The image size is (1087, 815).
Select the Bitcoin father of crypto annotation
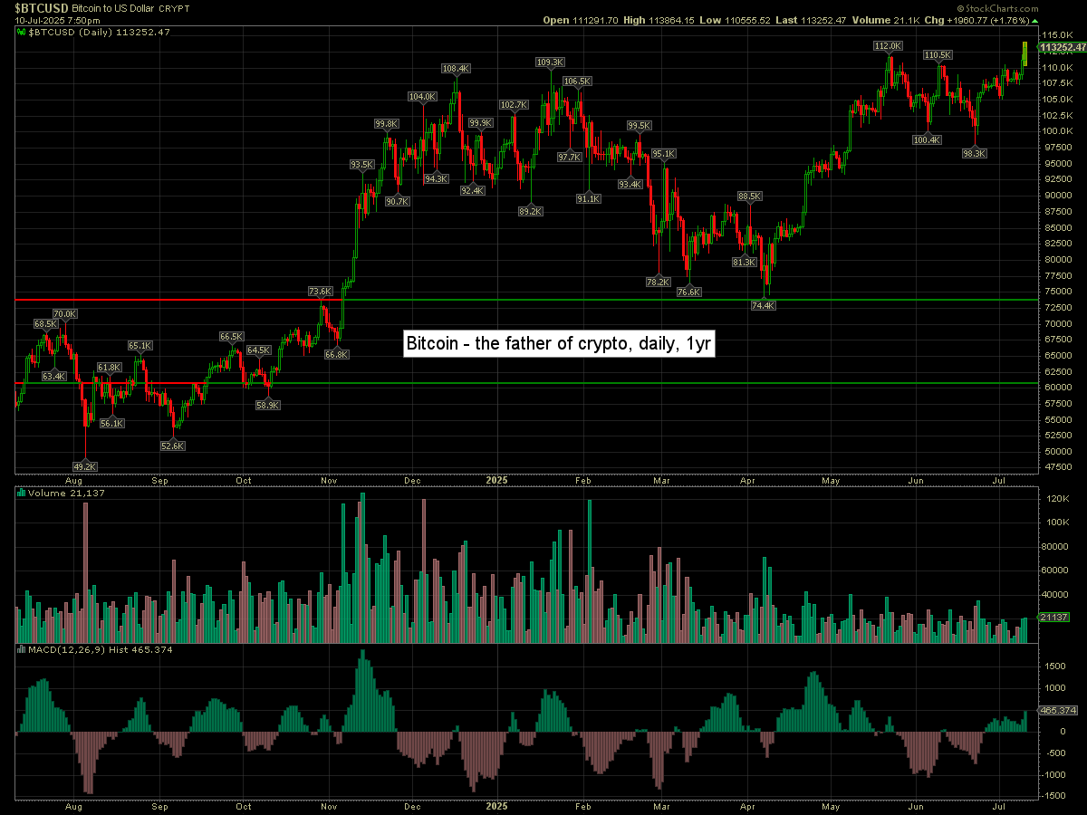[x=560, y=344]
